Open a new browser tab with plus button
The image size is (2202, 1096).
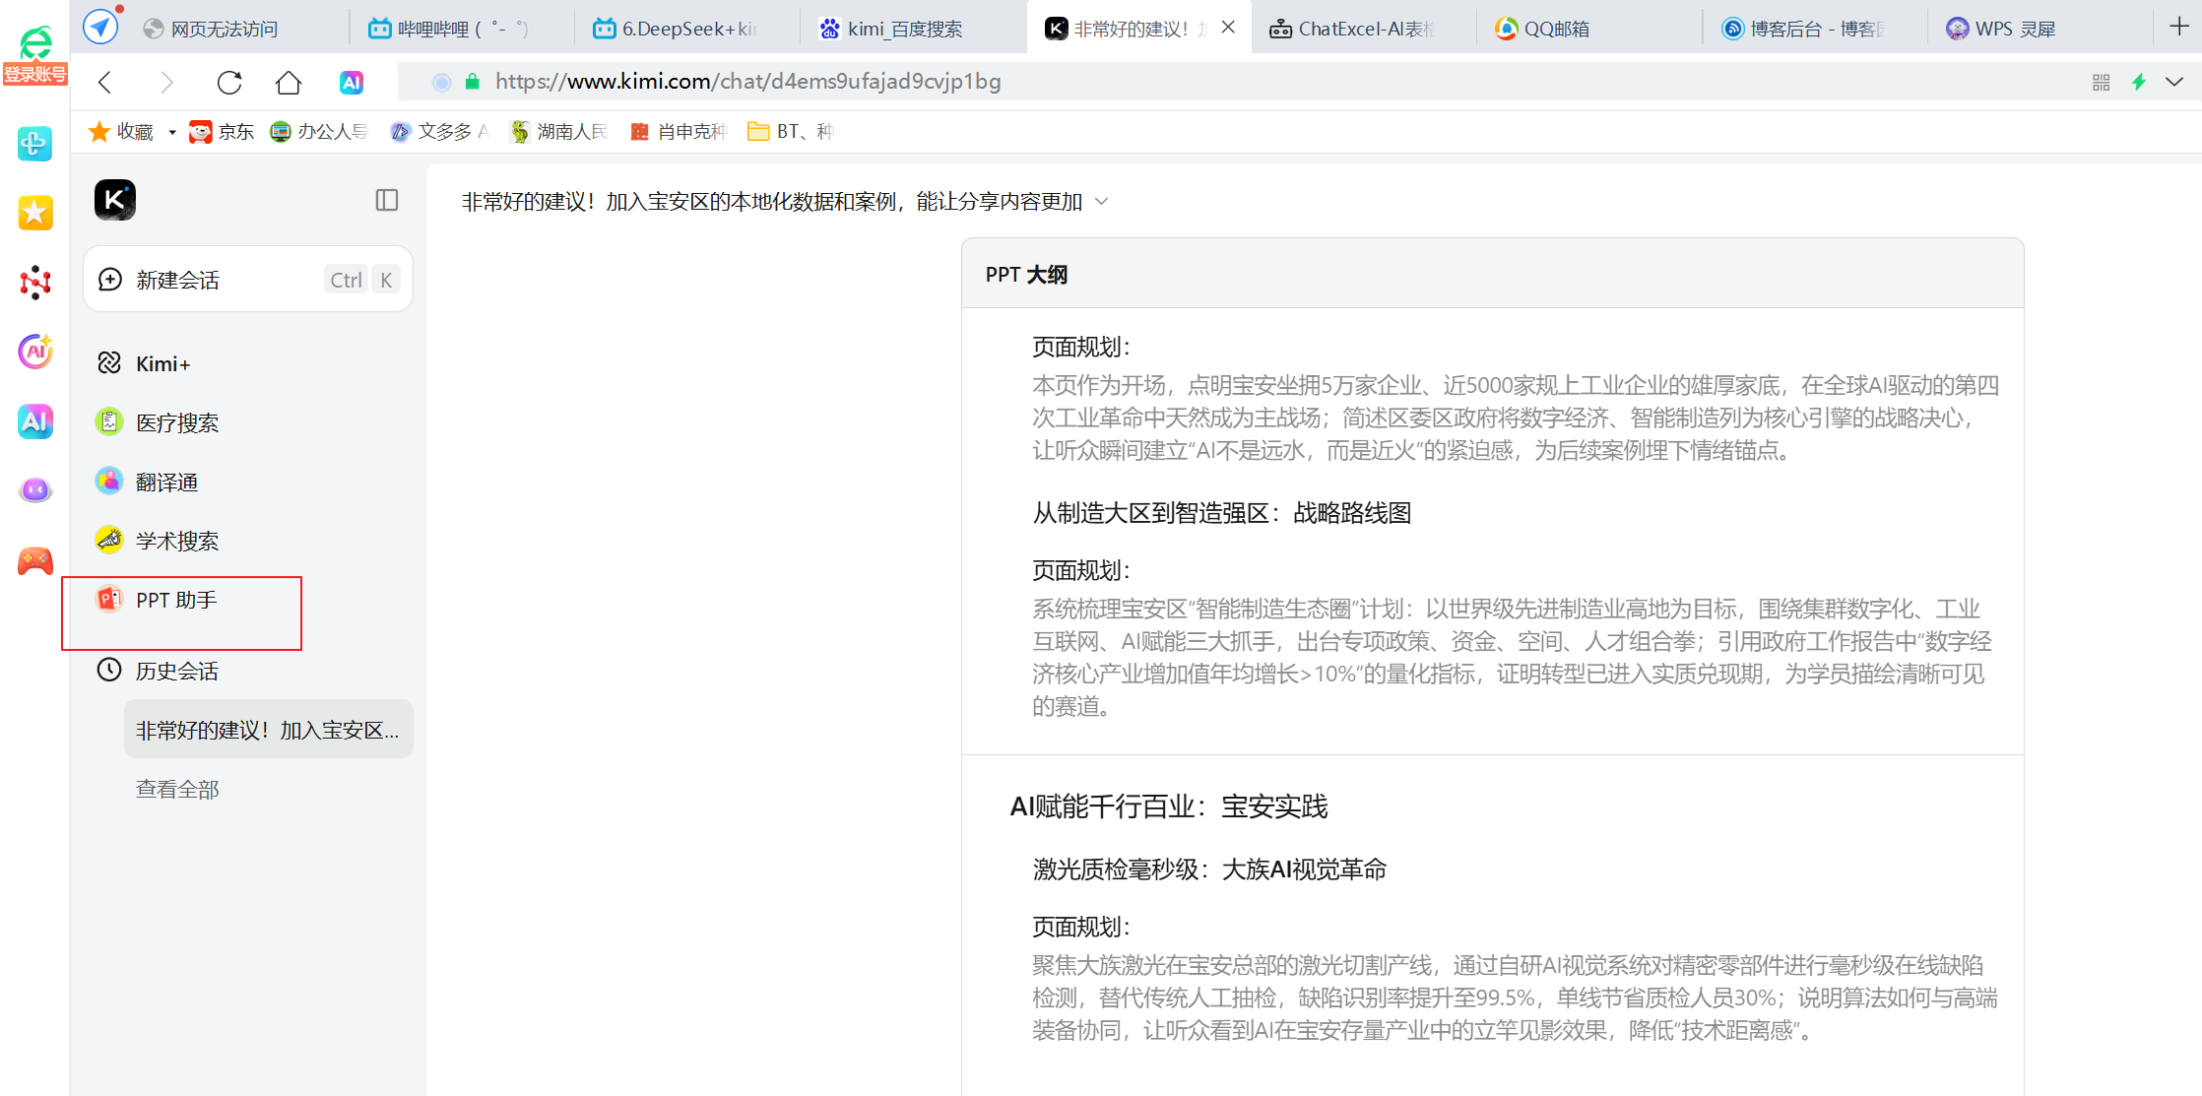tap(2178, 27)
